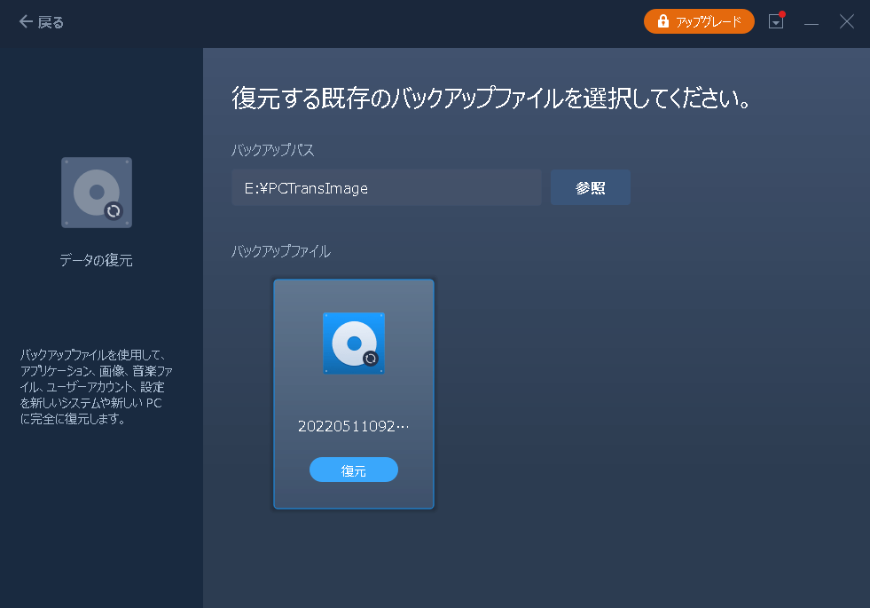Click the orange アップグレード button
The image size is (870, 608).
[x=699, y=22]
